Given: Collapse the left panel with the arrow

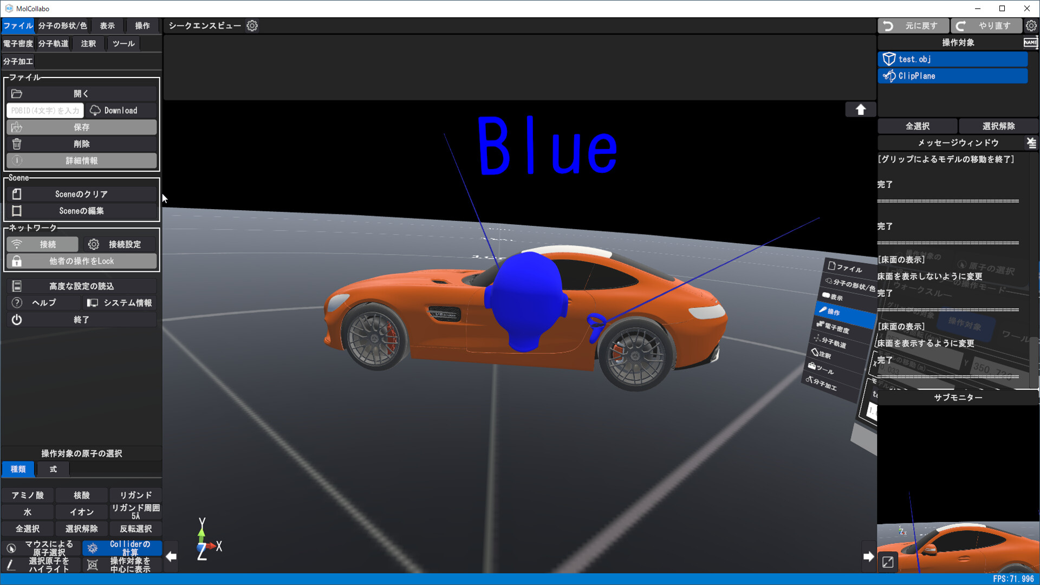Looking at the screenshot, I should [171, 556].
